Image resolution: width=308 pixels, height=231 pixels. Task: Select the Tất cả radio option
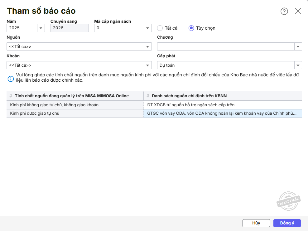(160, 28)
